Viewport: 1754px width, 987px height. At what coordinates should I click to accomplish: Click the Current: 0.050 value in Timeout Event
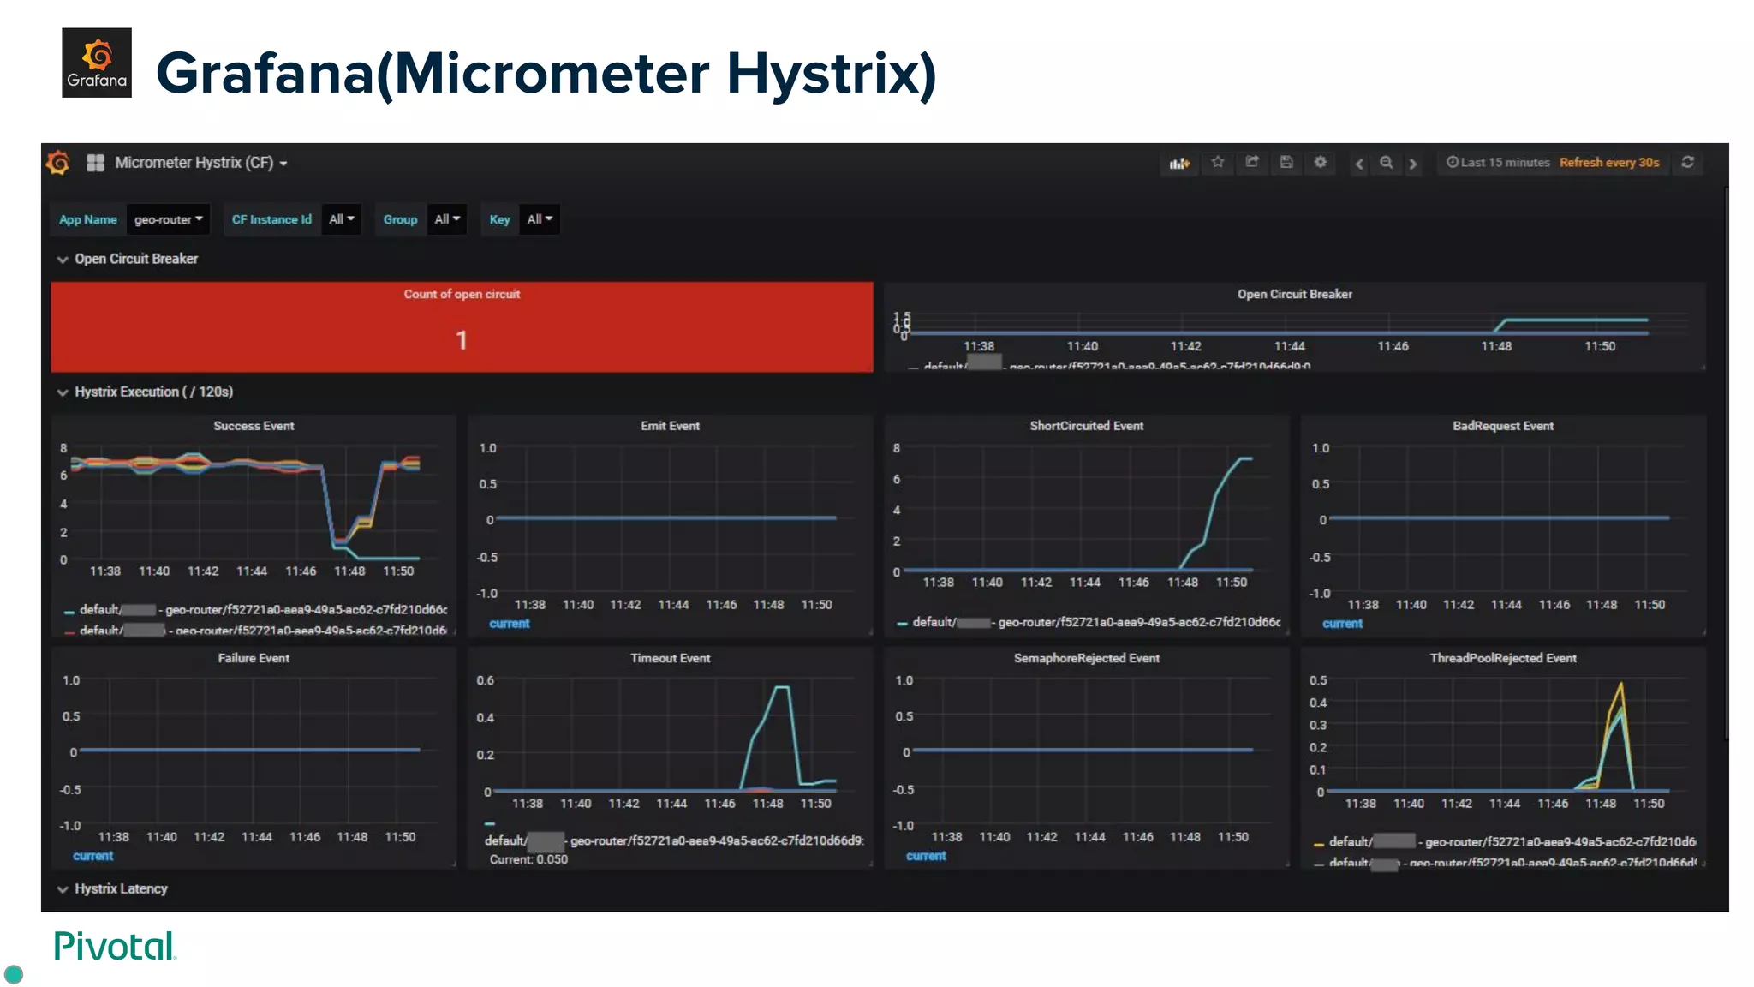click(528, 859)
